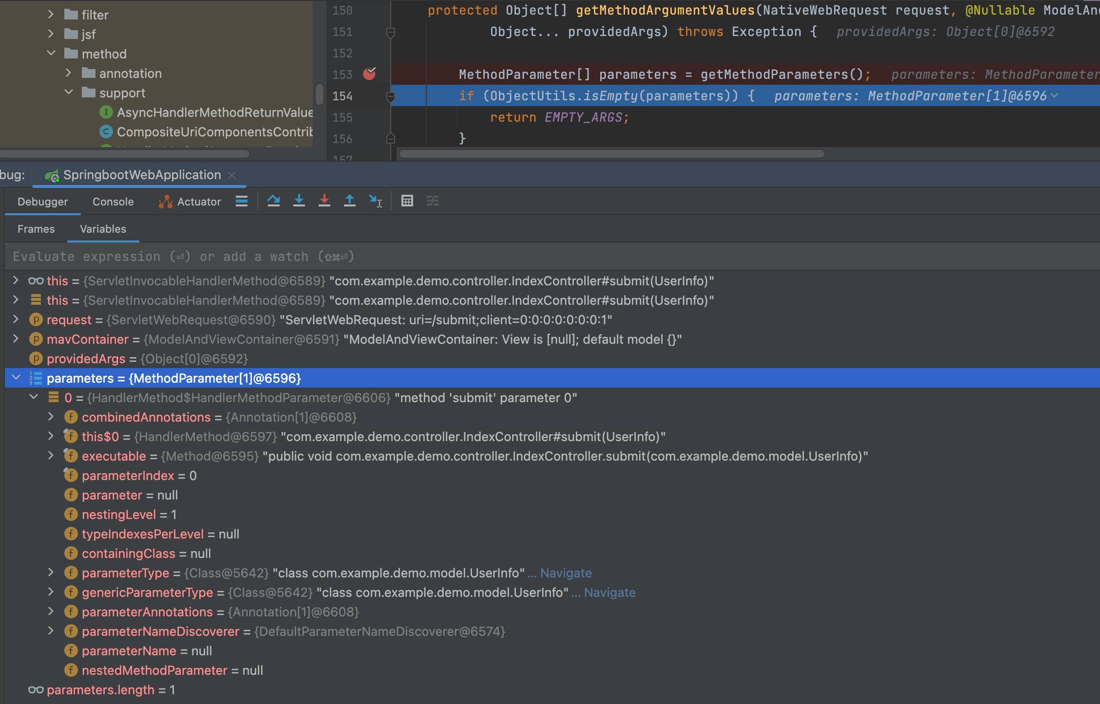The image size is (1100, 704).
Task: Click the Run to Cursor icon
Action: pos(375,201)
